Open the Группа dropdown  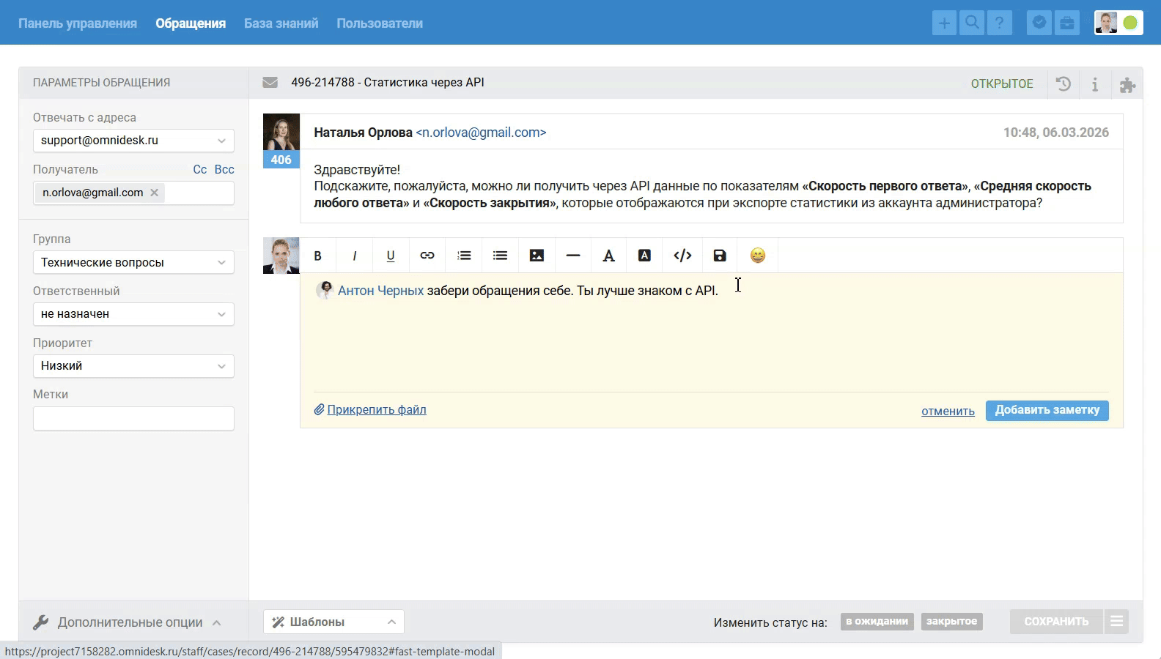tap(133, 262)
